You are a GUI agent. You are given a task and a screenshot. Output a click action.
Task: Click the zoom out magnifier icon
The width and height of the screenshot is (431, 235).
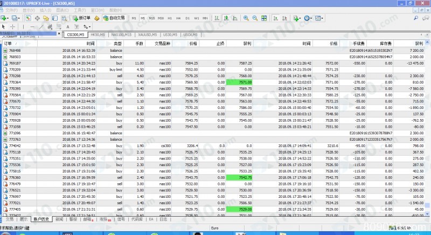click(x=255, y=18)
